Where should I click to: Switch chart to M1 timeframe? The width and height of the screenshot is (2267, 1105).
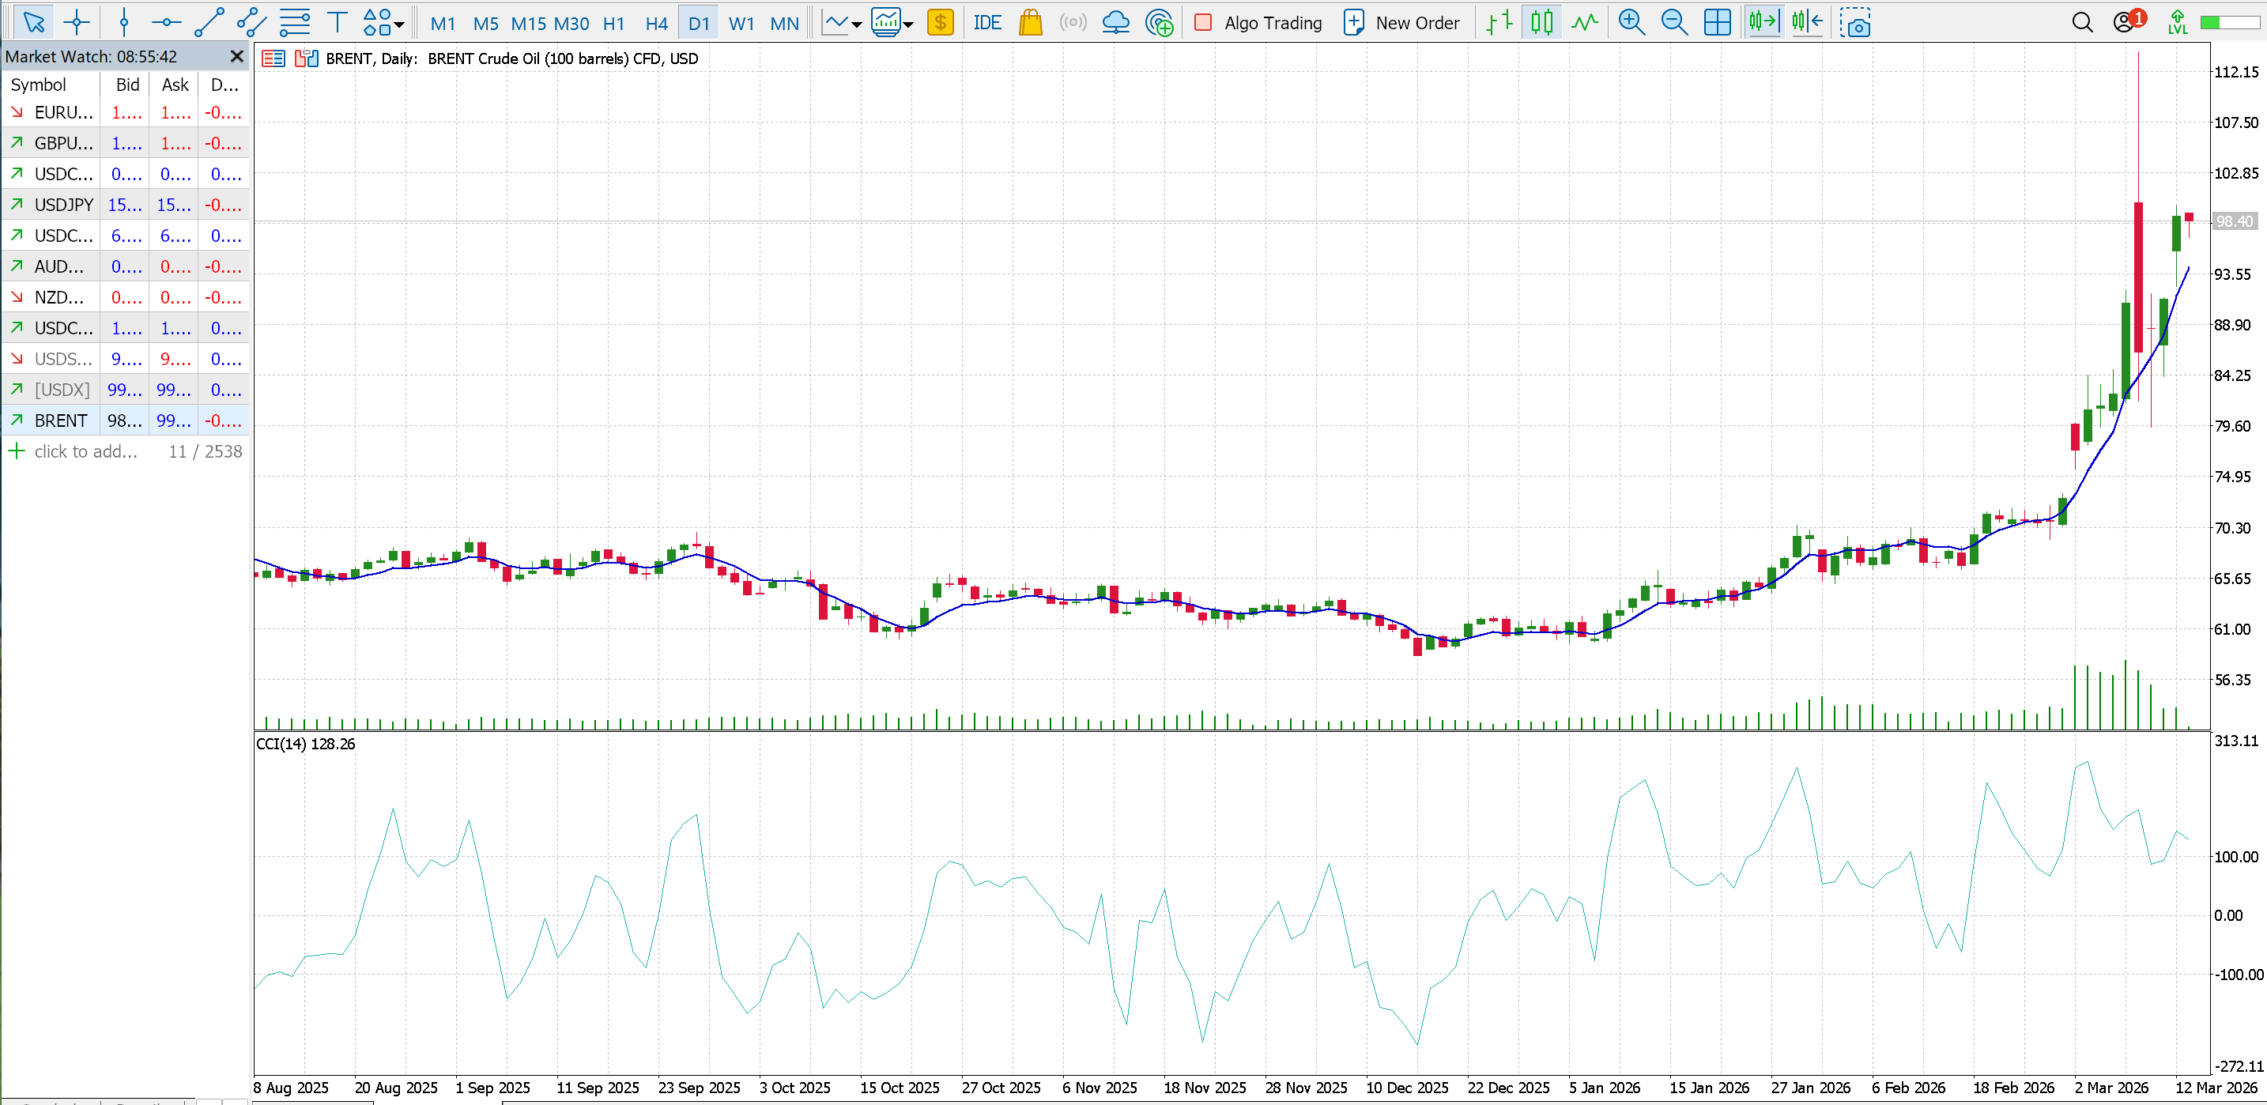pos(443,24)
